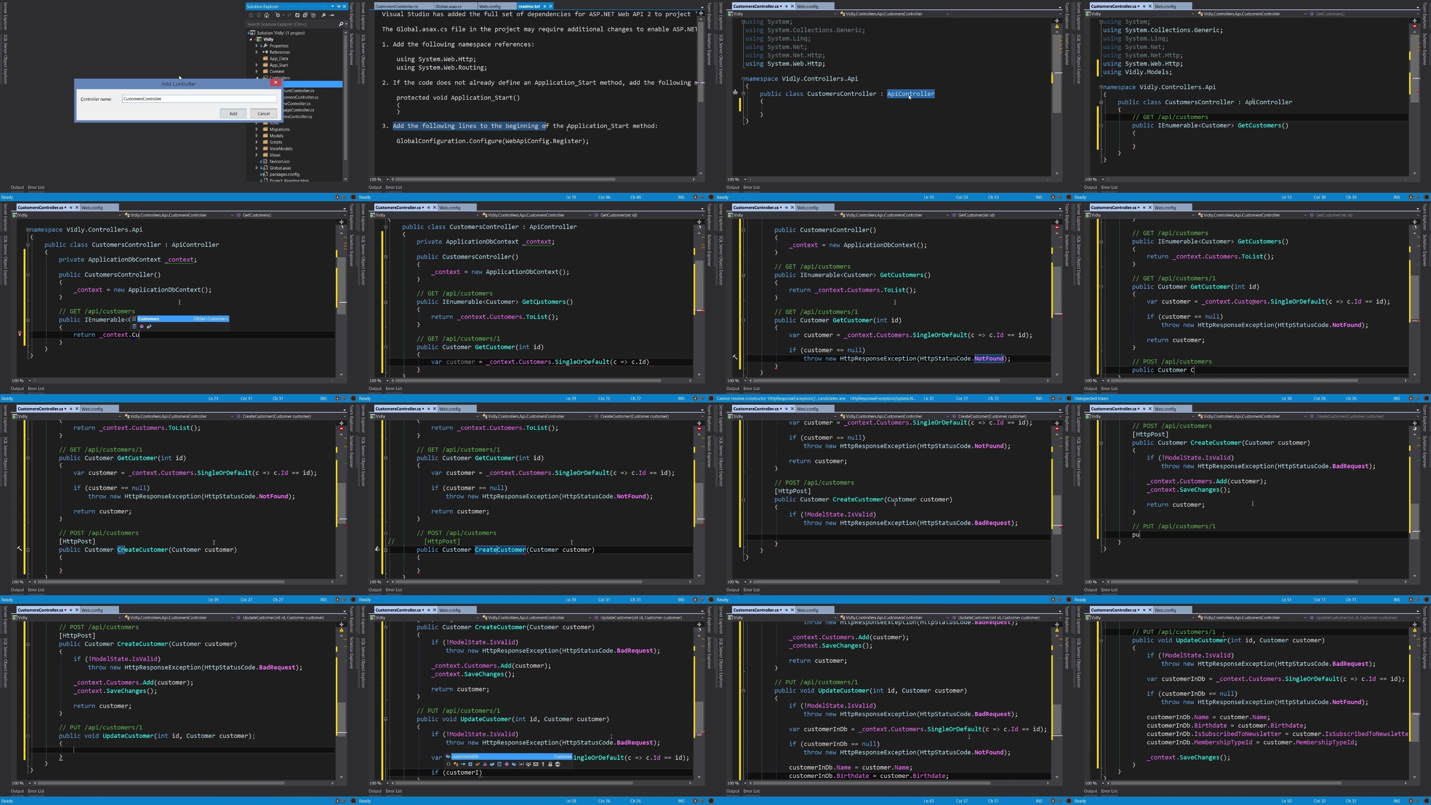Click Add in the Add Controller dialog
This screenshot has width=1431, height=805.
233,113
